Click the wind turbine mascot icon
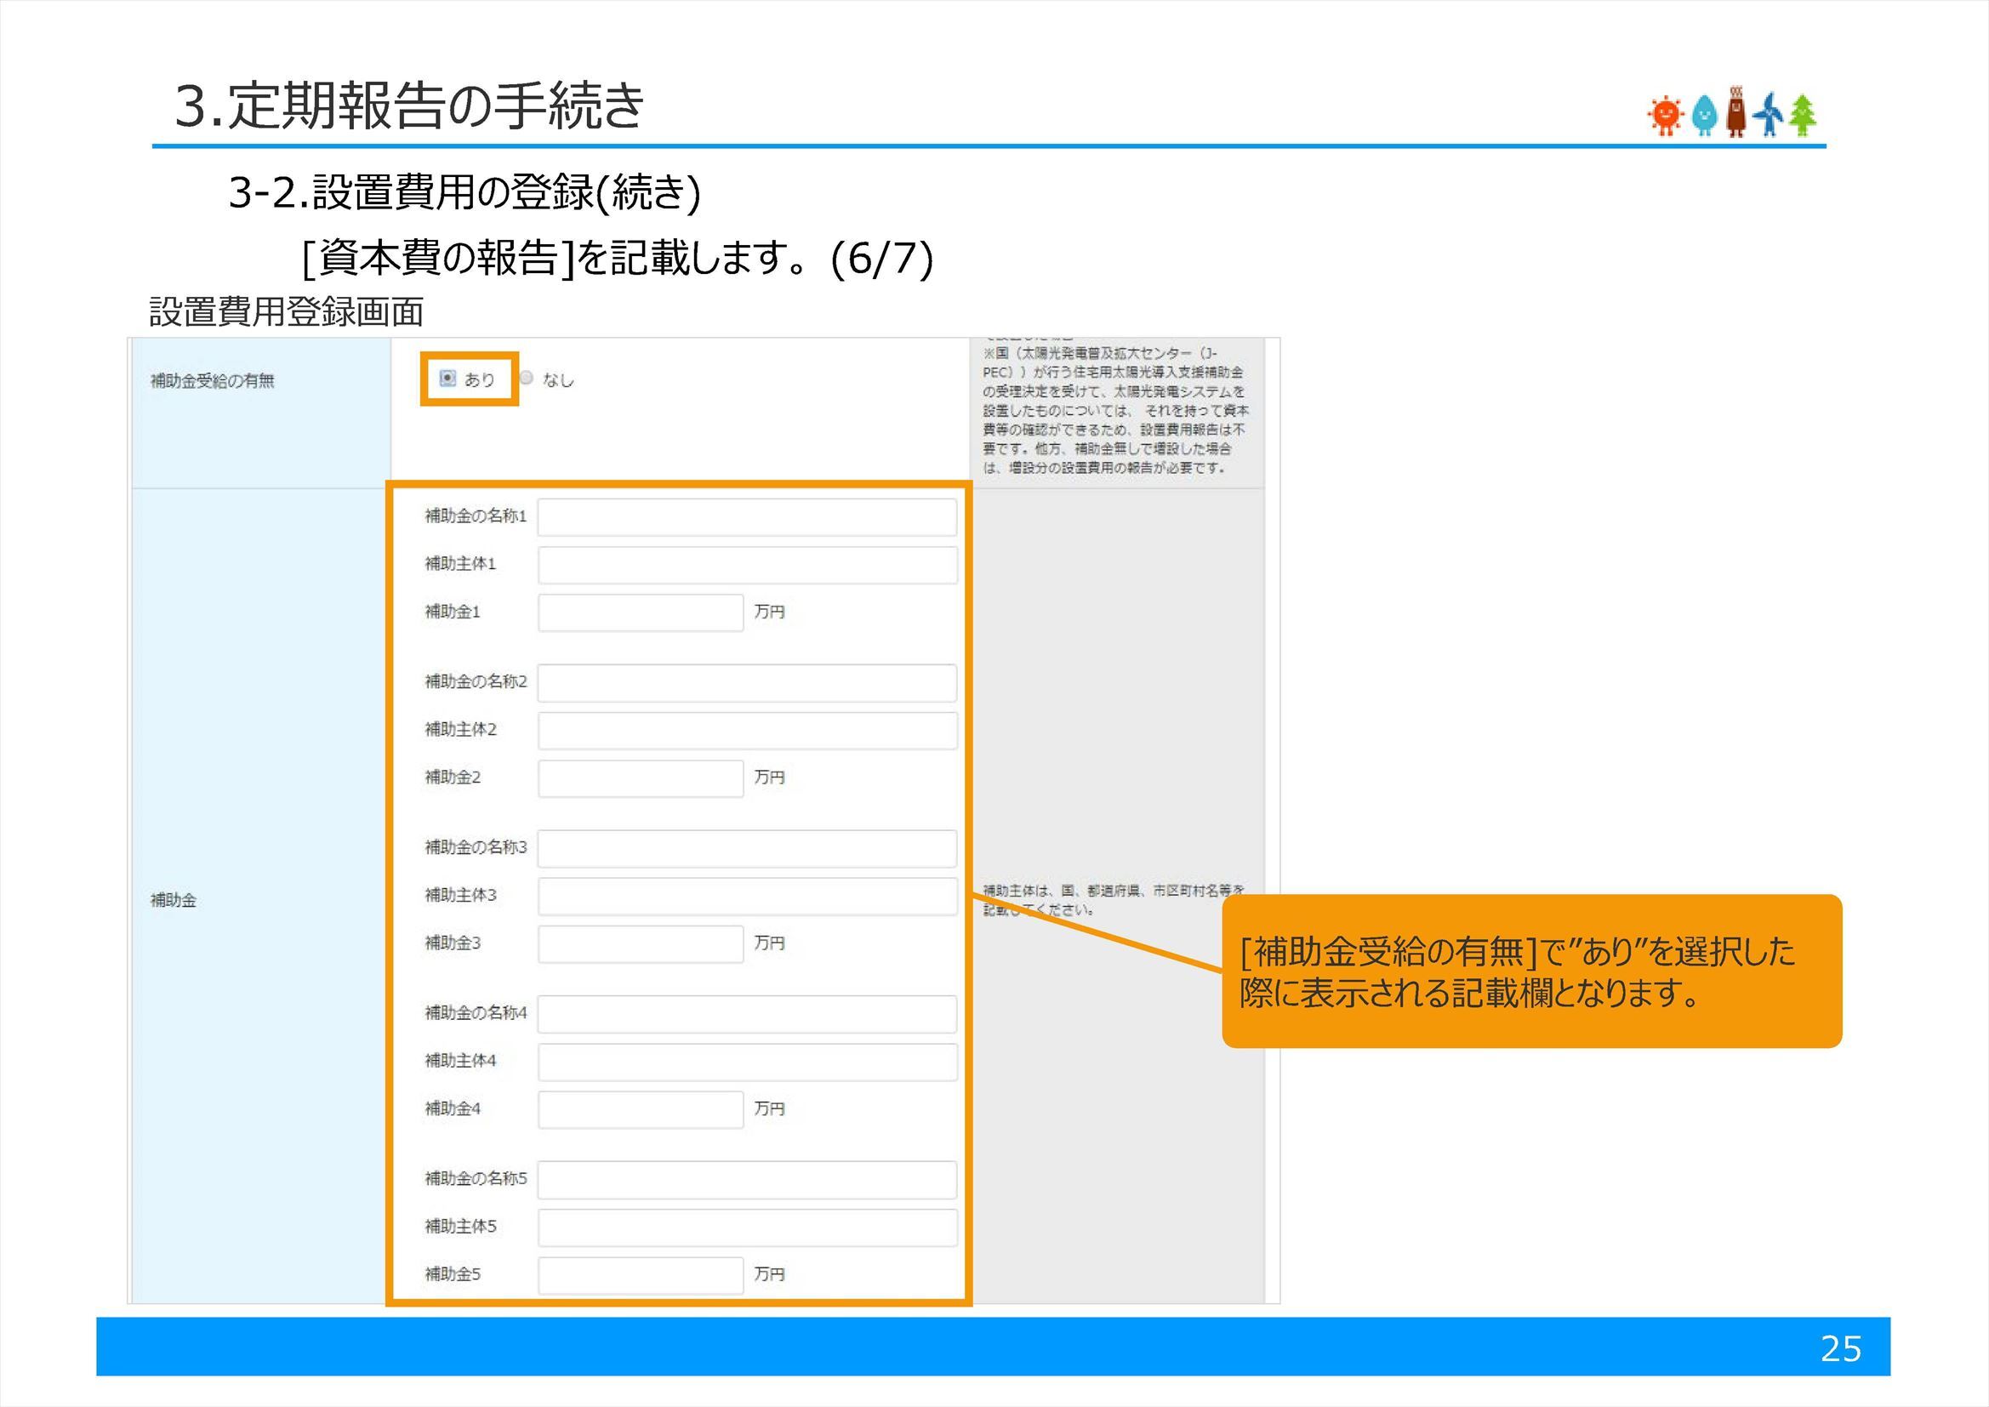Viewport: 1989px width, 1407px height. [x=1769, y=114]
